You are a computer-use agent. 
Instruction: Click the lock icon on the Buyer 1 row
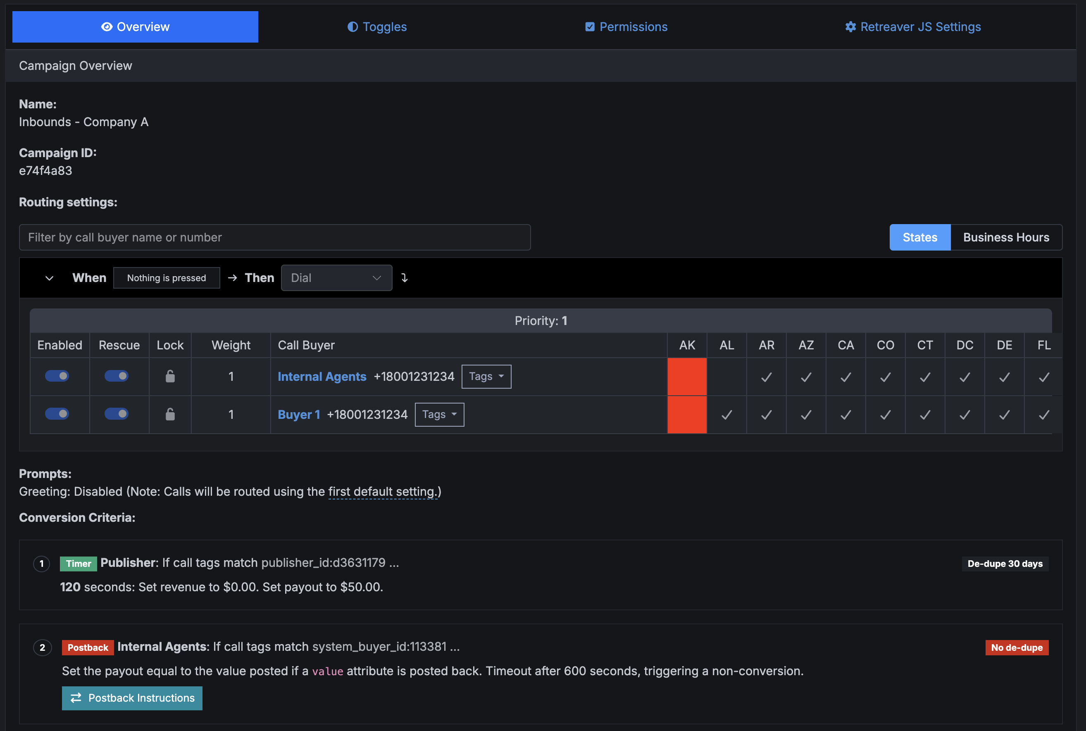click(x=170, y=414)
